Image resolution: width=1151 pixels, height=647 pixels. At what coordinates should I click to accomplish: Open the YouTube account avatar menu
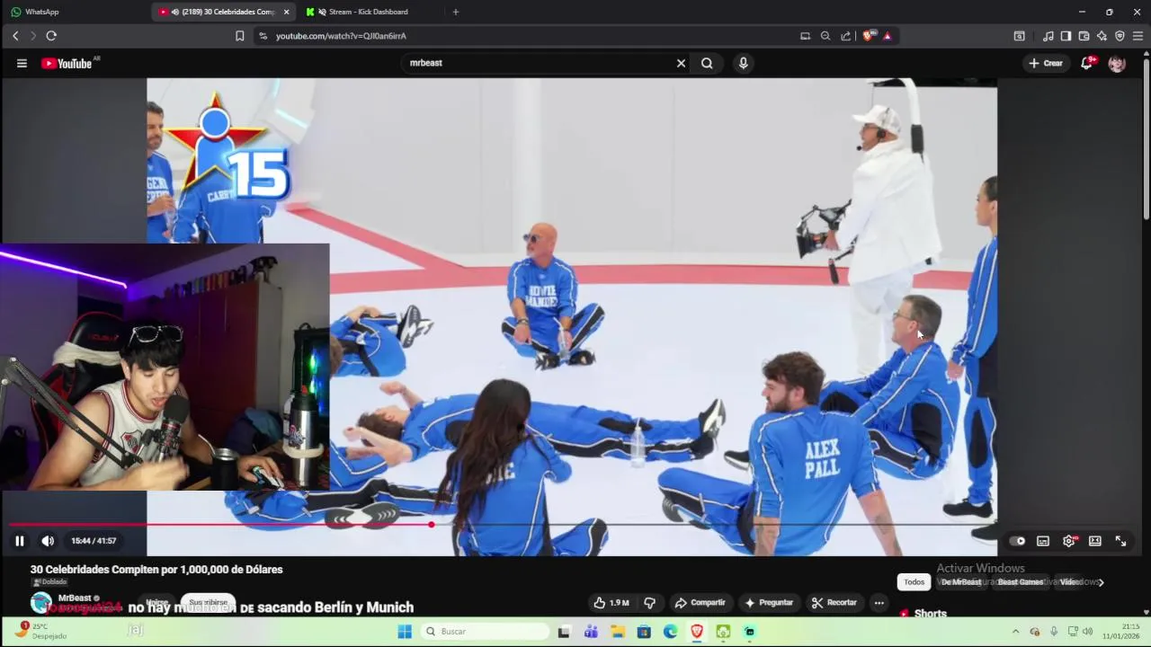tap(1117, 63)
